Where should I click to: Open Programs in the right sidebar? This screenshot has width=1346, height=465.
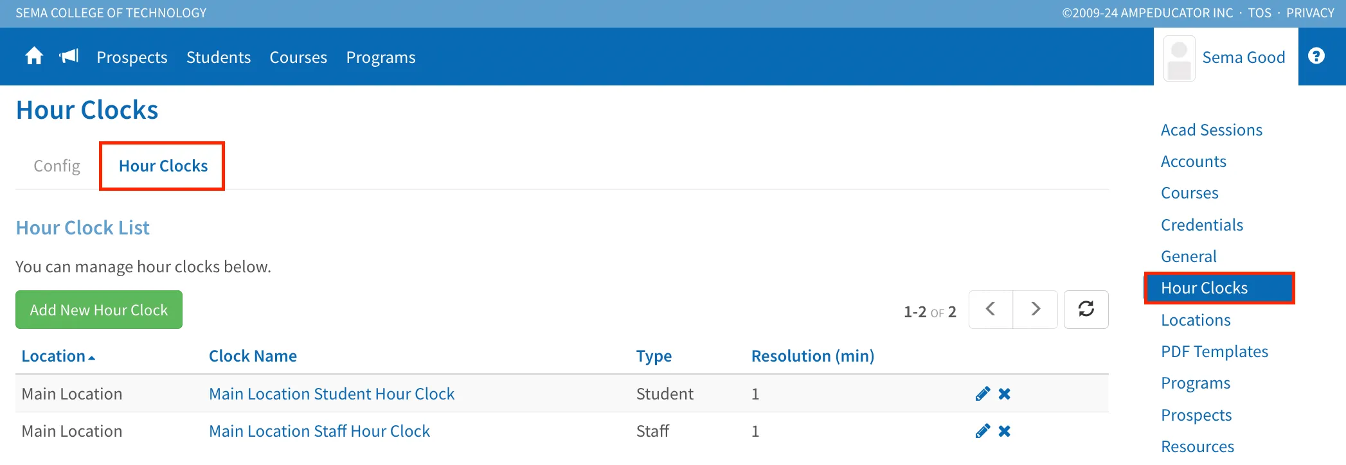pyautogui.click(x=1196, y=383)
